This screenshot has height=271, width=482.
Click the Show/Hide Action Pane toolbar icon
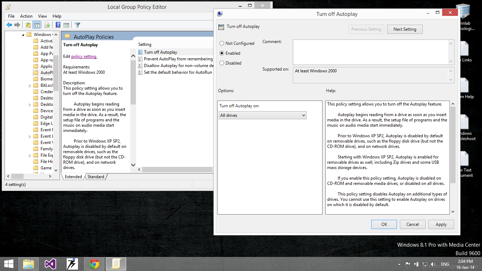tap(66, 25)
